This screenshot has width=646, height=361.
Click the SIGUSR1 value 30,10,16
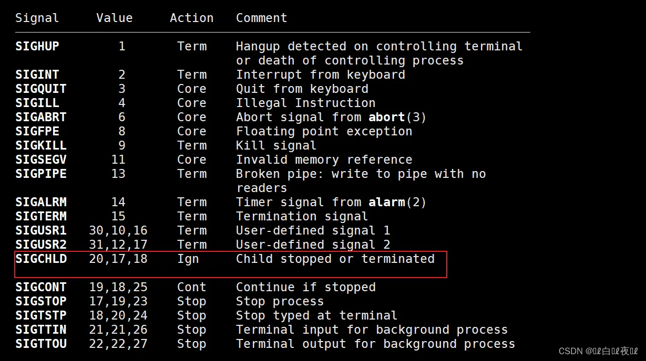click(x=118, y=230)
